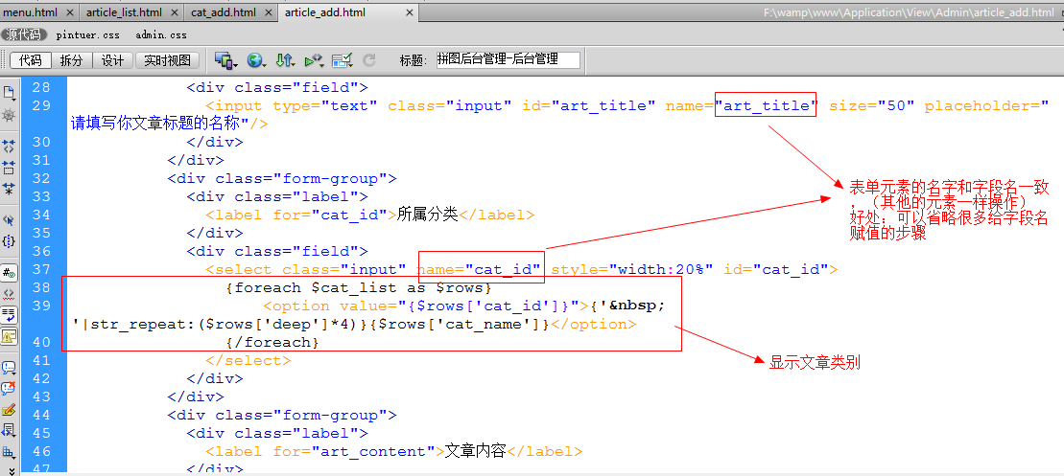Click the Apply Comment icon

[x=9, y=368]
